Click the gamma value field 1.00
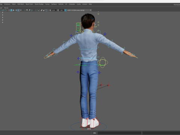This screenshot has width=180, height=135. click(61, 10)
